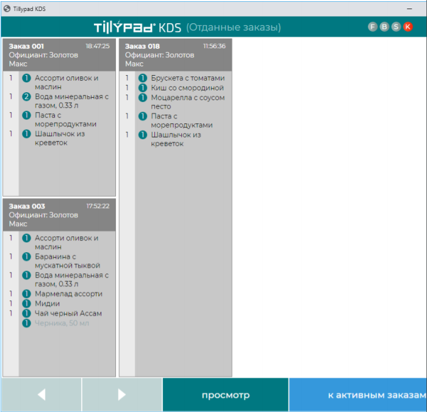Select Шашлычок из креветок in Заказ 001

coord(60,138)
